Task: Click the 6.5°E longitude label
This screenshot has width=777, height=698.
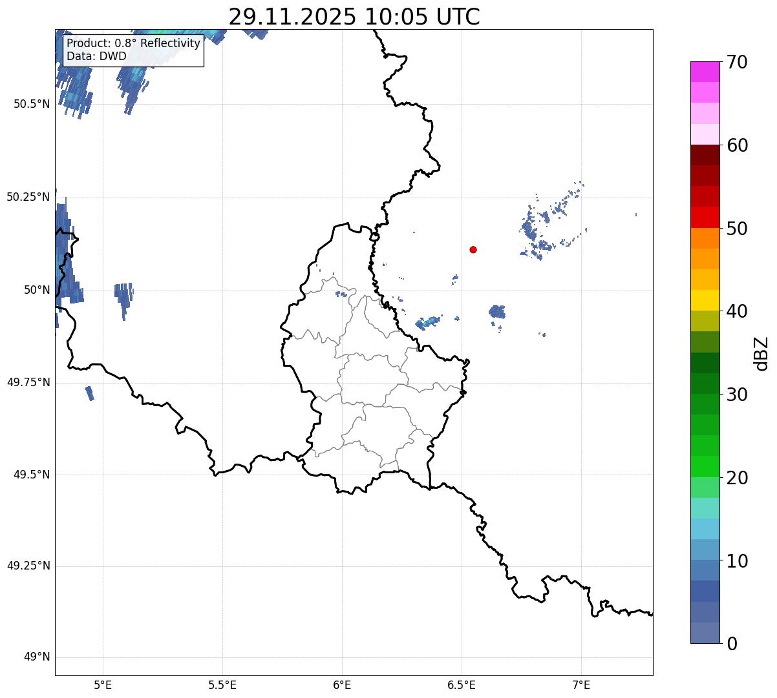Action: click(462, 684)
